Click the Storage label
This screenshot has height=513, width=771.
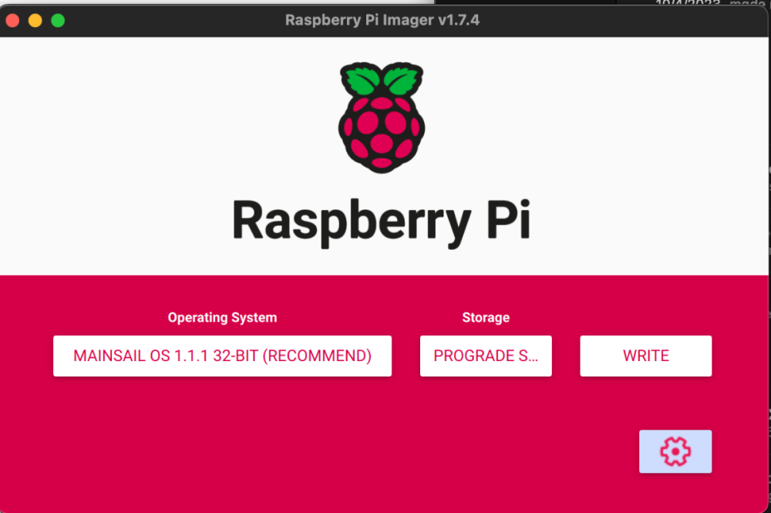click(x=486, y=317)
